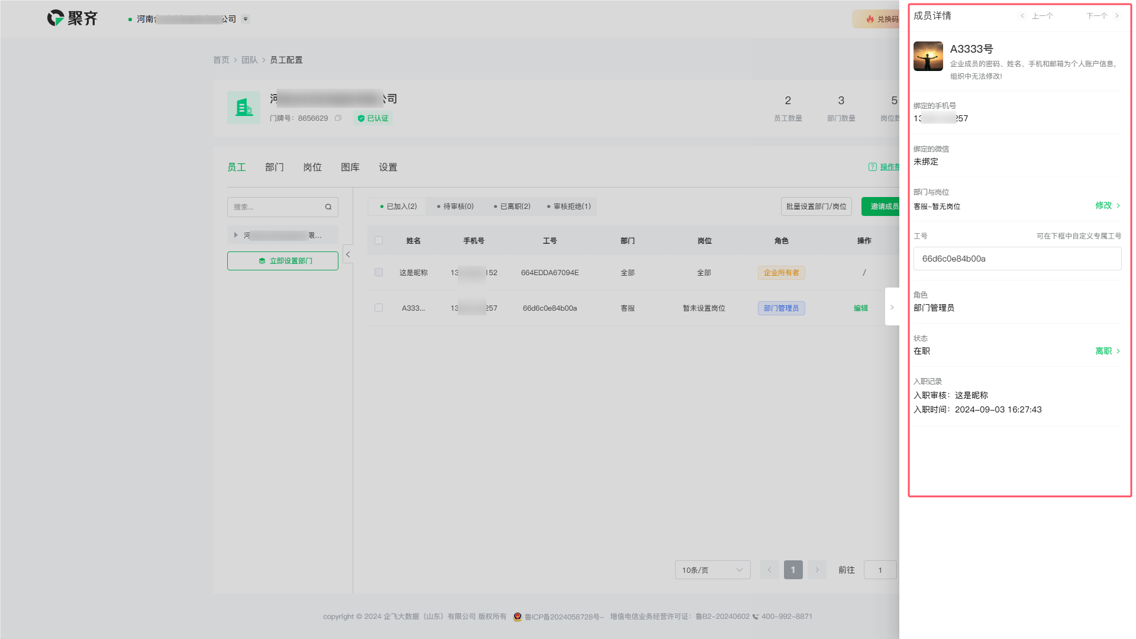Go to previous member with 上一个
Viewport: 1136px width, 639px height.
[x=1037, y=16]
